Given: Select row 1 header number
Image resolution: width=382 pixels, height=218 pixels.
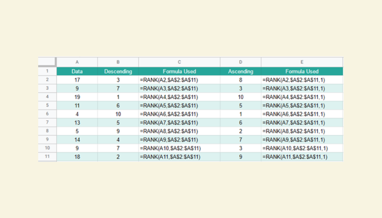Looking at the screenshot, I should tap(47, 71).
